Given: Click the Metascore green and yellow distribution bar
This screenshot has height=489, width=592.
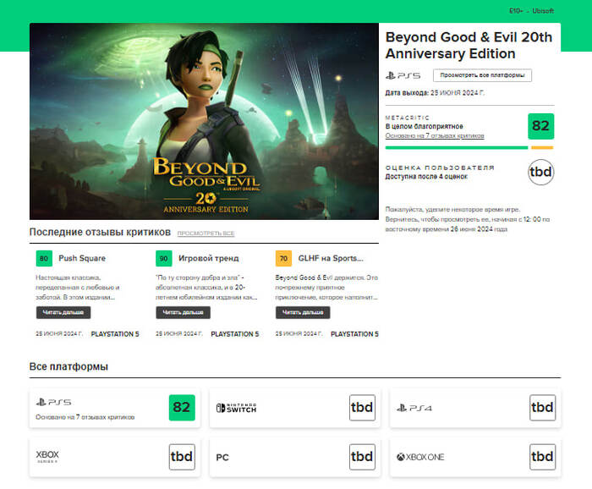Looking at the screenshot, I should [469, 147].
